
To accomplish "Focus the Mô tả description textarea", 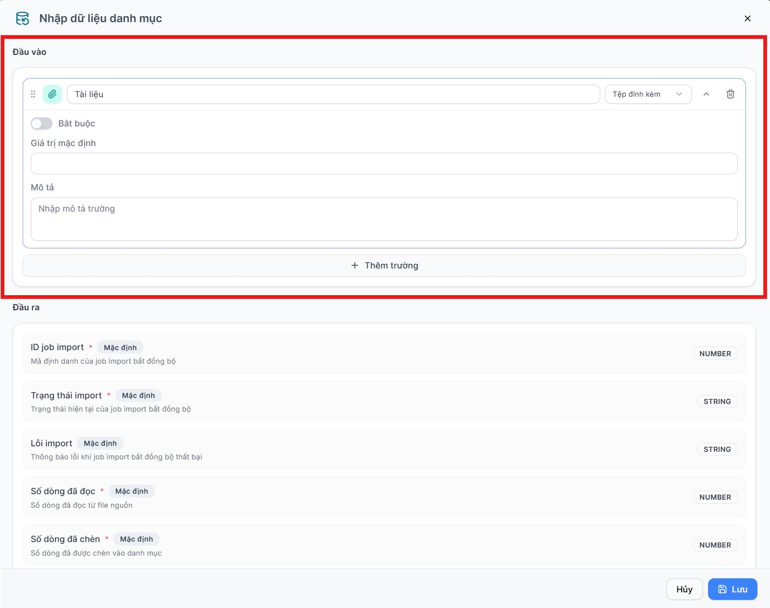I will point(384,219).
